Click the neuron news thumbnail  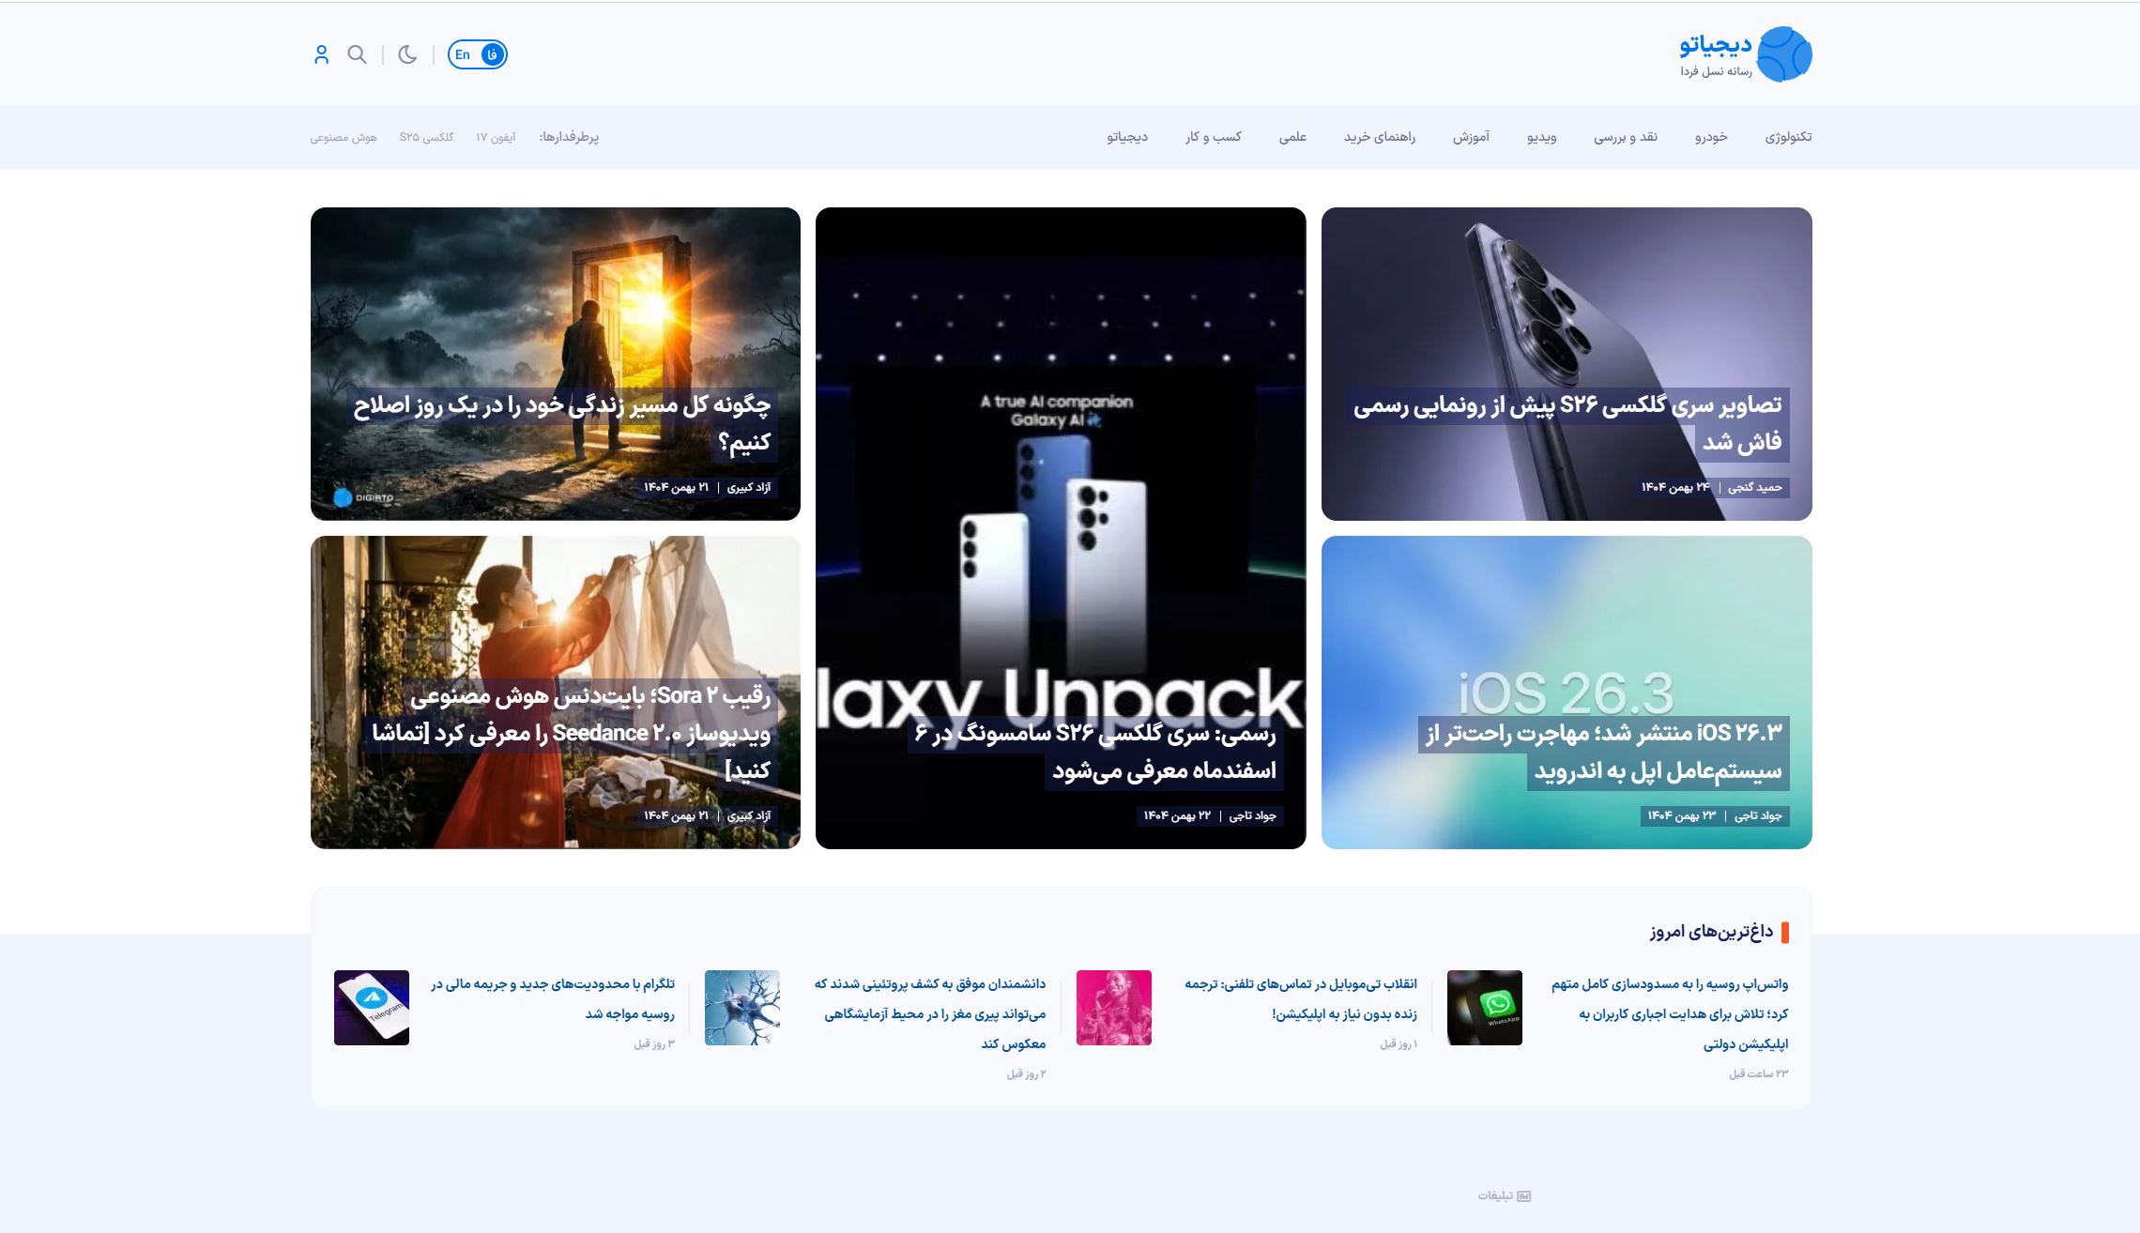point(742,1008)
